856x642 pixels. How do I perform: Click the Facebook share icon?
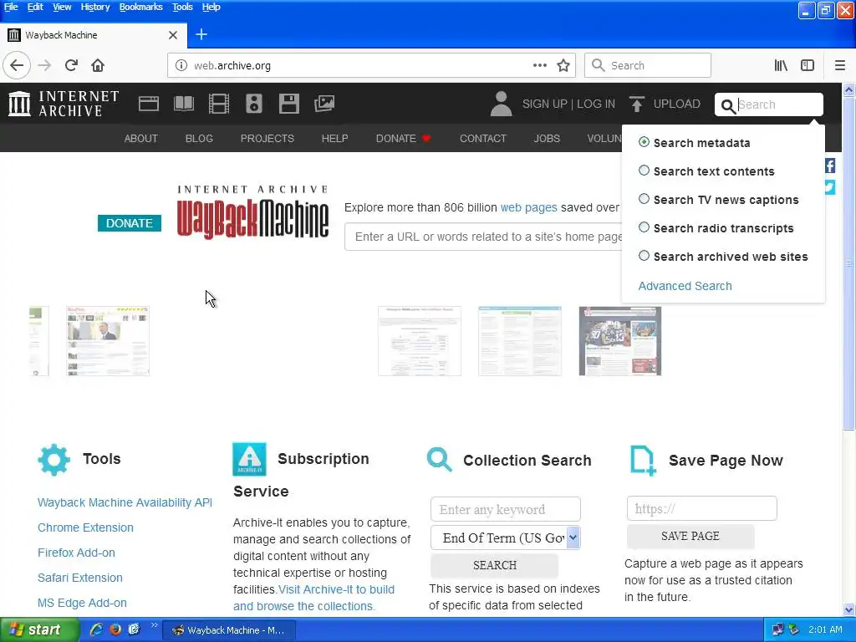pyautogui.click(x=830, y=166)
